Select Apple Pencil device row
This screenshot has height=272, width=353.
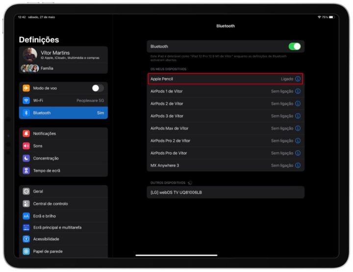pos(226,79)
